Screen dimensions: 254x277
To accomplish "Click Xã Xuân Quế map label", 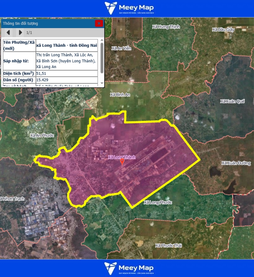I will pyautogui.click(x=232, y=101).
